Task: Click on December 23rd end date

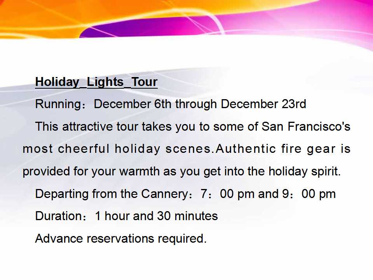Action: point(263,104)
